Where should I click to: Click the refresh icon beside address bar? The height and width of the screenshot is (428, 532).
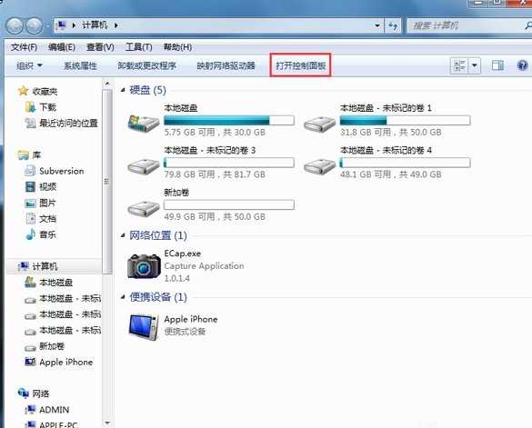[393, 25]
